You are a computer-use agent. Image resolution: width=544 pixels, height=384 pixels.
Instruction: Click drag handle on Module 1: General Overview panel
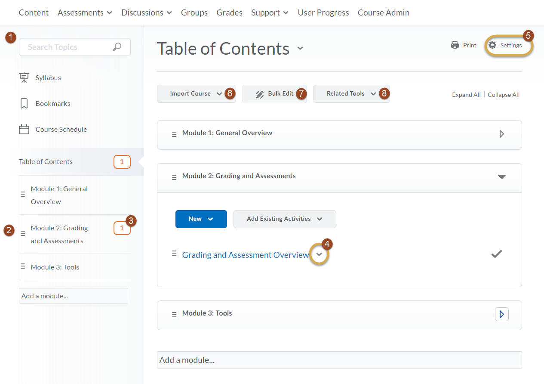[174, 134]
